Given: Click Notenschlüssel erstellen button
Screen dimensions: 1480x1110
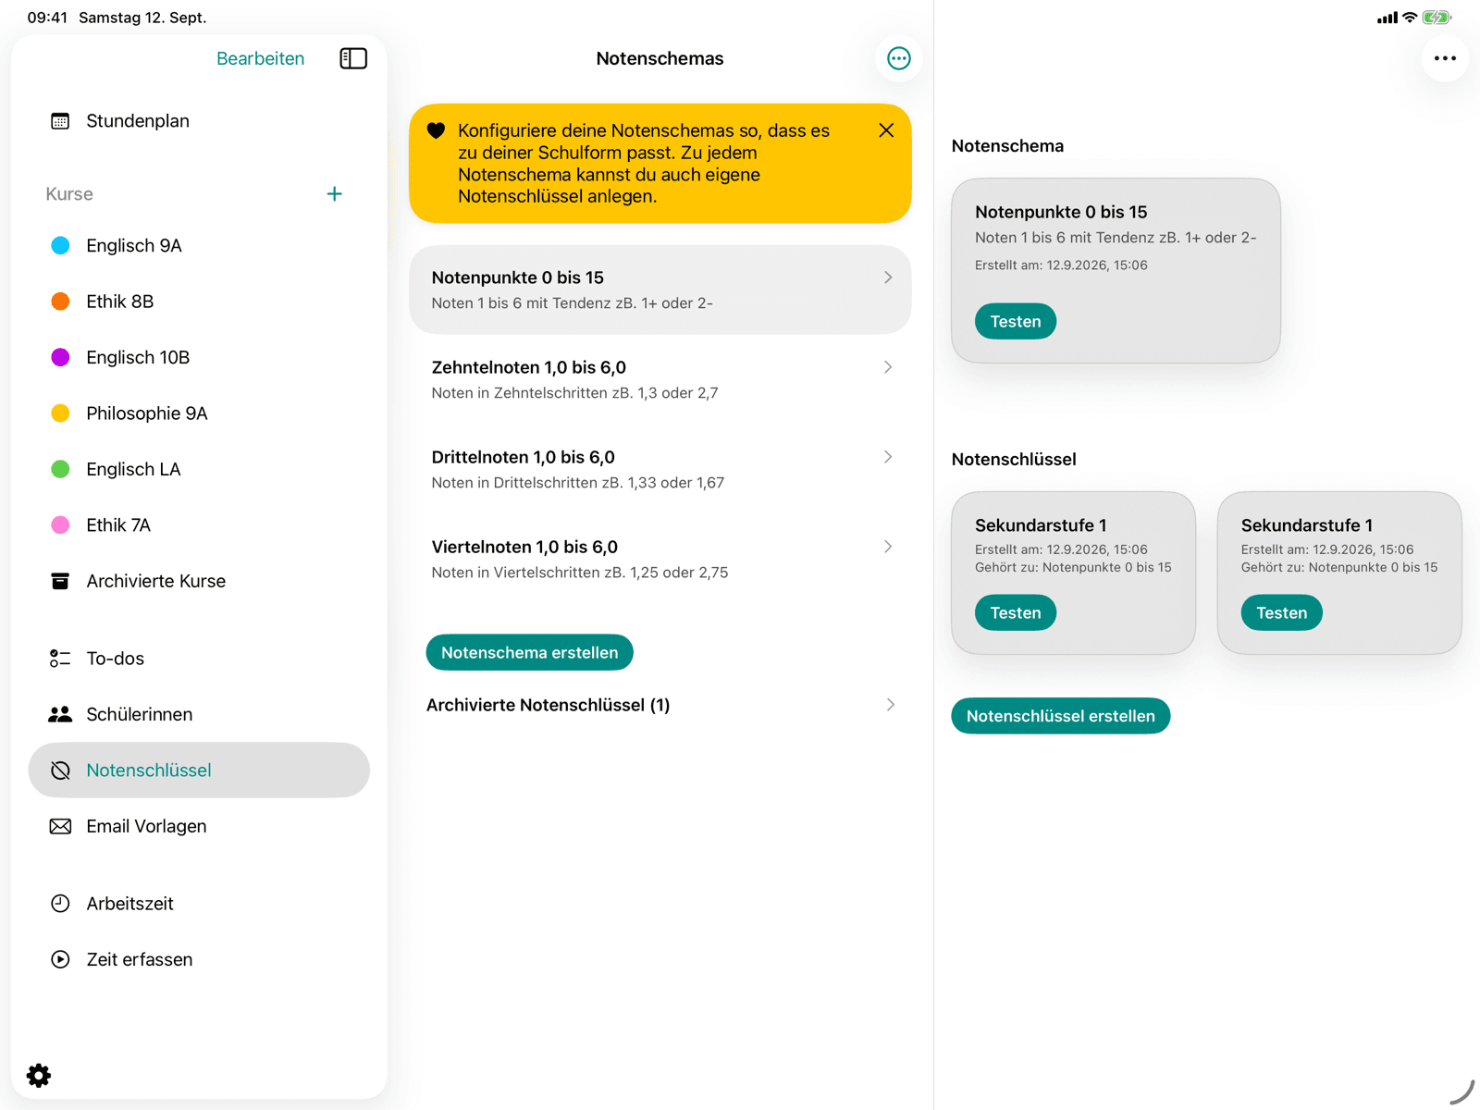Looking at the screenshot, I should (x=1060, y=716).
